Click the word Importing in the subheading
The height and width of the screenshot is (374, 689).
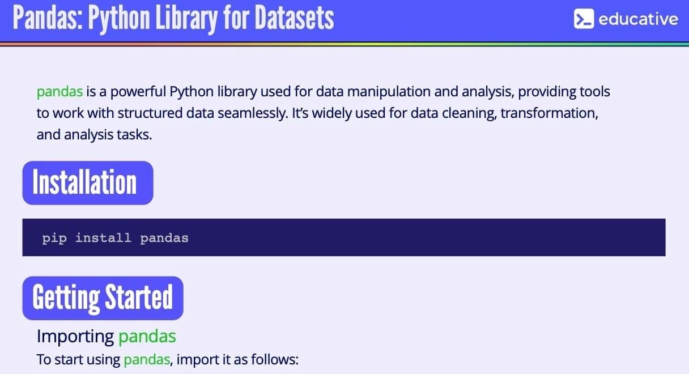[75, 336]
